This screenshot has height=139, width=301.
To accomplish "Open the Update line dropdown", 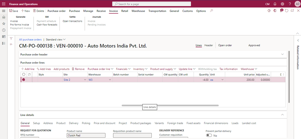I will tap(187, 69).
